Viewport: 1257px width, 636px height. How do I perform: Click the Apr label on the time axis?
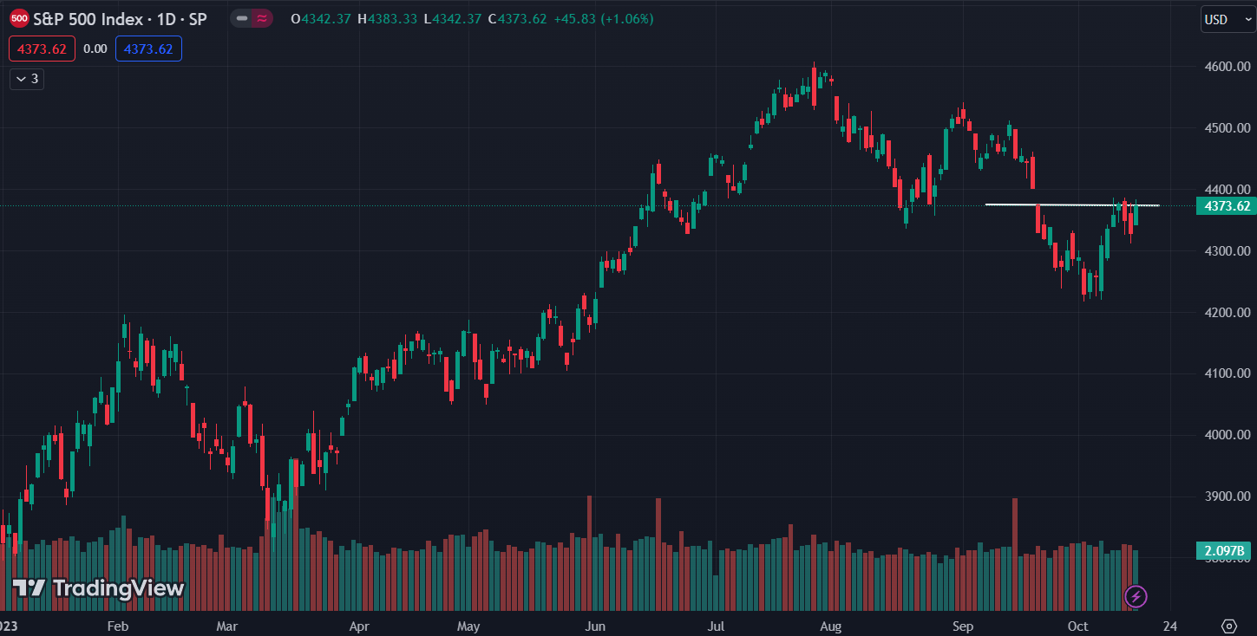pos(358,626)
